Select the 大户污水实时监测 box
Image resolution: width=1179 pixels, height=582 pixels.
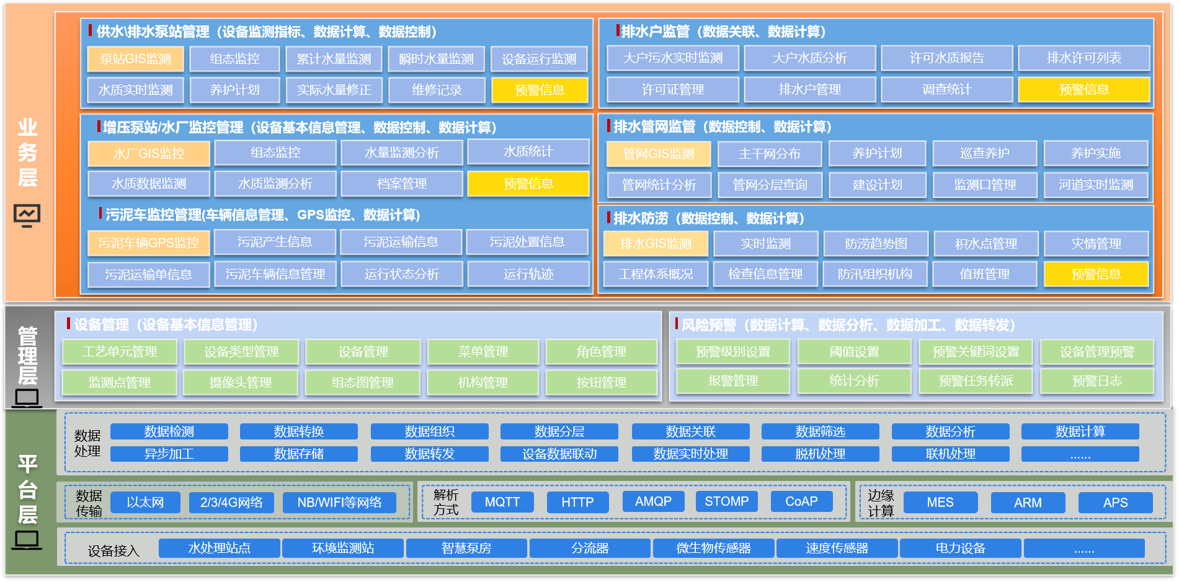coord(672,58)
